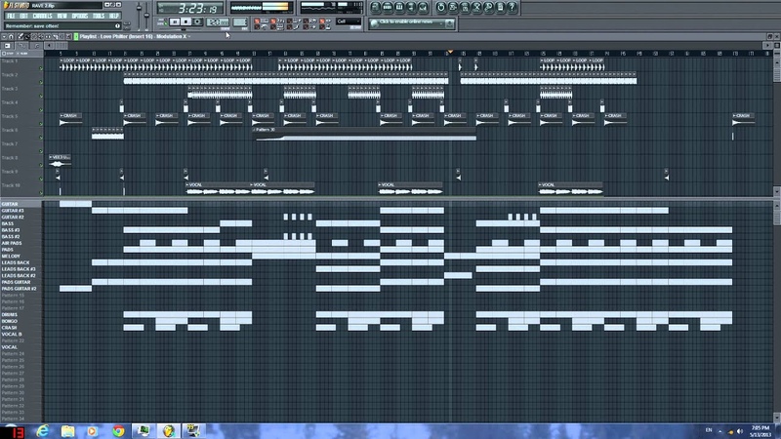Select the LEADS BACK pattern row
The height and width of the screenshot is (439, 781).
pyautogui.click(x=21, y=262)
